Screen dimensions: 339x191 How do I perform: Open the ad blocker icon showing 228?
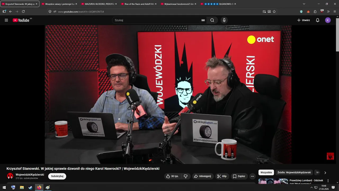pos(322,11)
